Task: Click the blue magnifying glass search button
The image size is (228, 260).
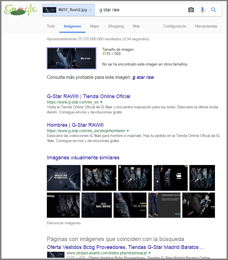Action: point(214,10)
